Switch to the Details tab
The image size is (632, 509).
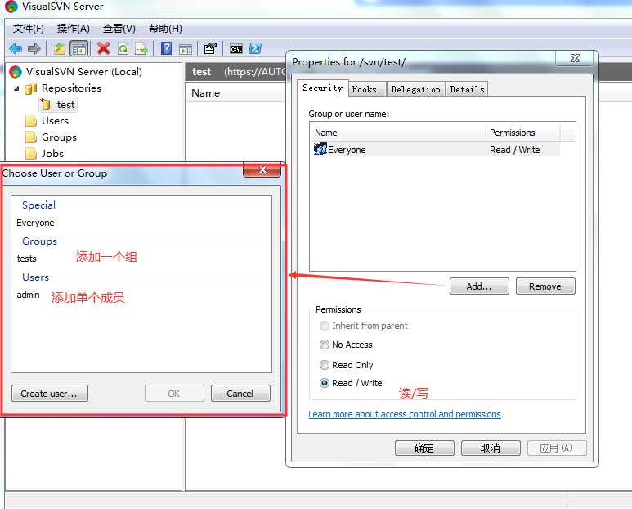click(x=467, y=89)
